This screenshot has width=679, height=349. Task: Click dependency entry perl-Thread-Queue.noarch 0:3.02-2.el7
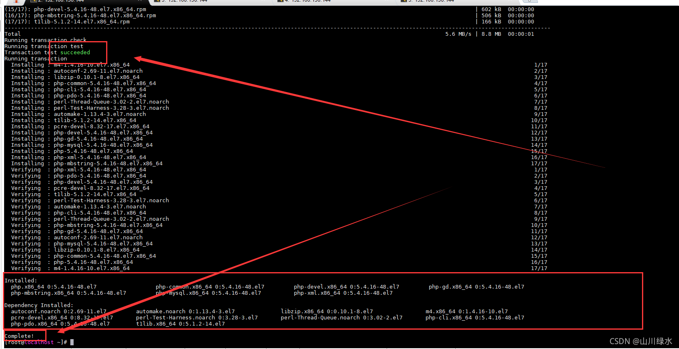[342, 317]
